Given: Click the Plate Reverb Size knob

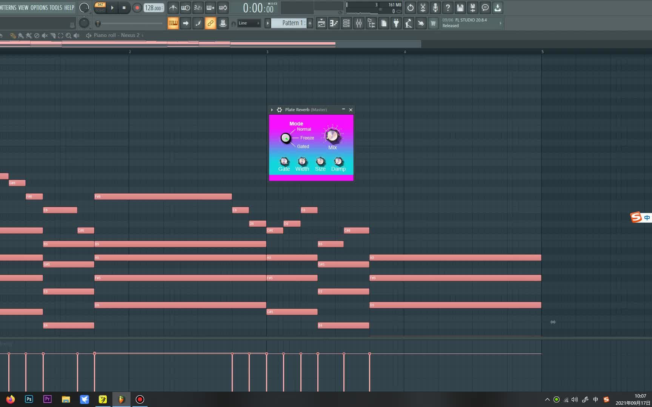Looking at the screenshot, I should pos(320,161).
